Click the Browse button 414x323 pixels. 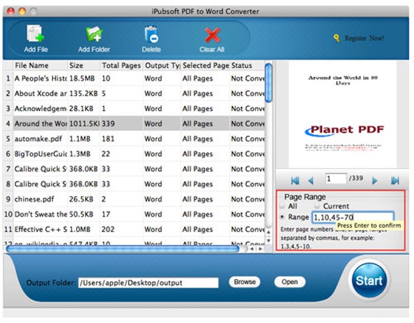pos(245,282)
